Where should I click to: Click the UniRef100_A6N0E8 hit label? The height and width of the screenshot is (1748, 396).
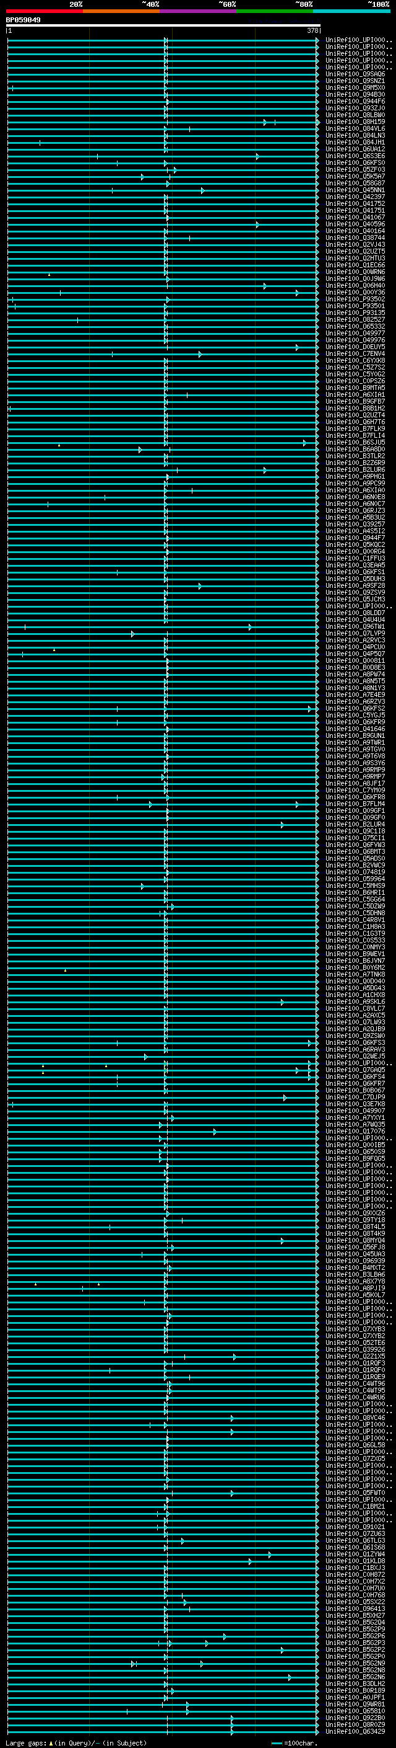pos(355,497)
